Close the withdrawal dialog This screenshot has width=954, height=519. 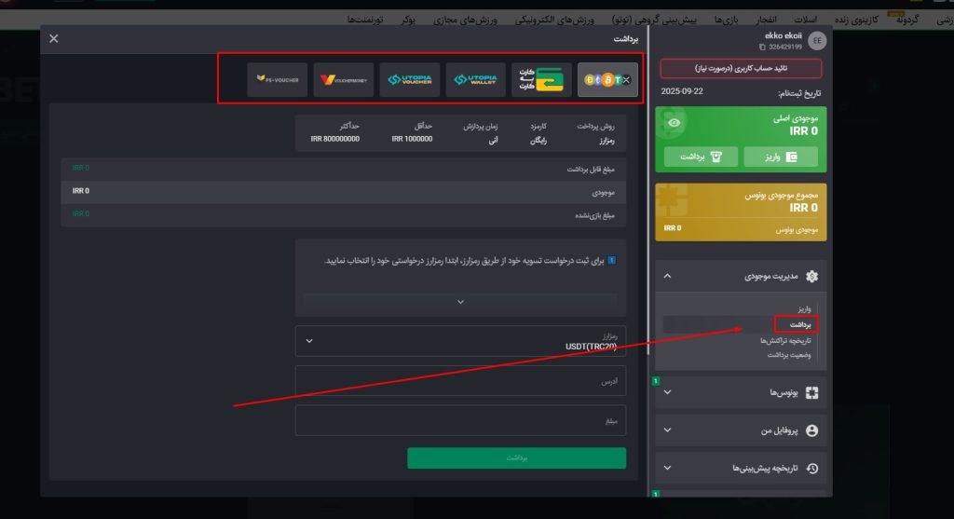(x=53, y=38)
